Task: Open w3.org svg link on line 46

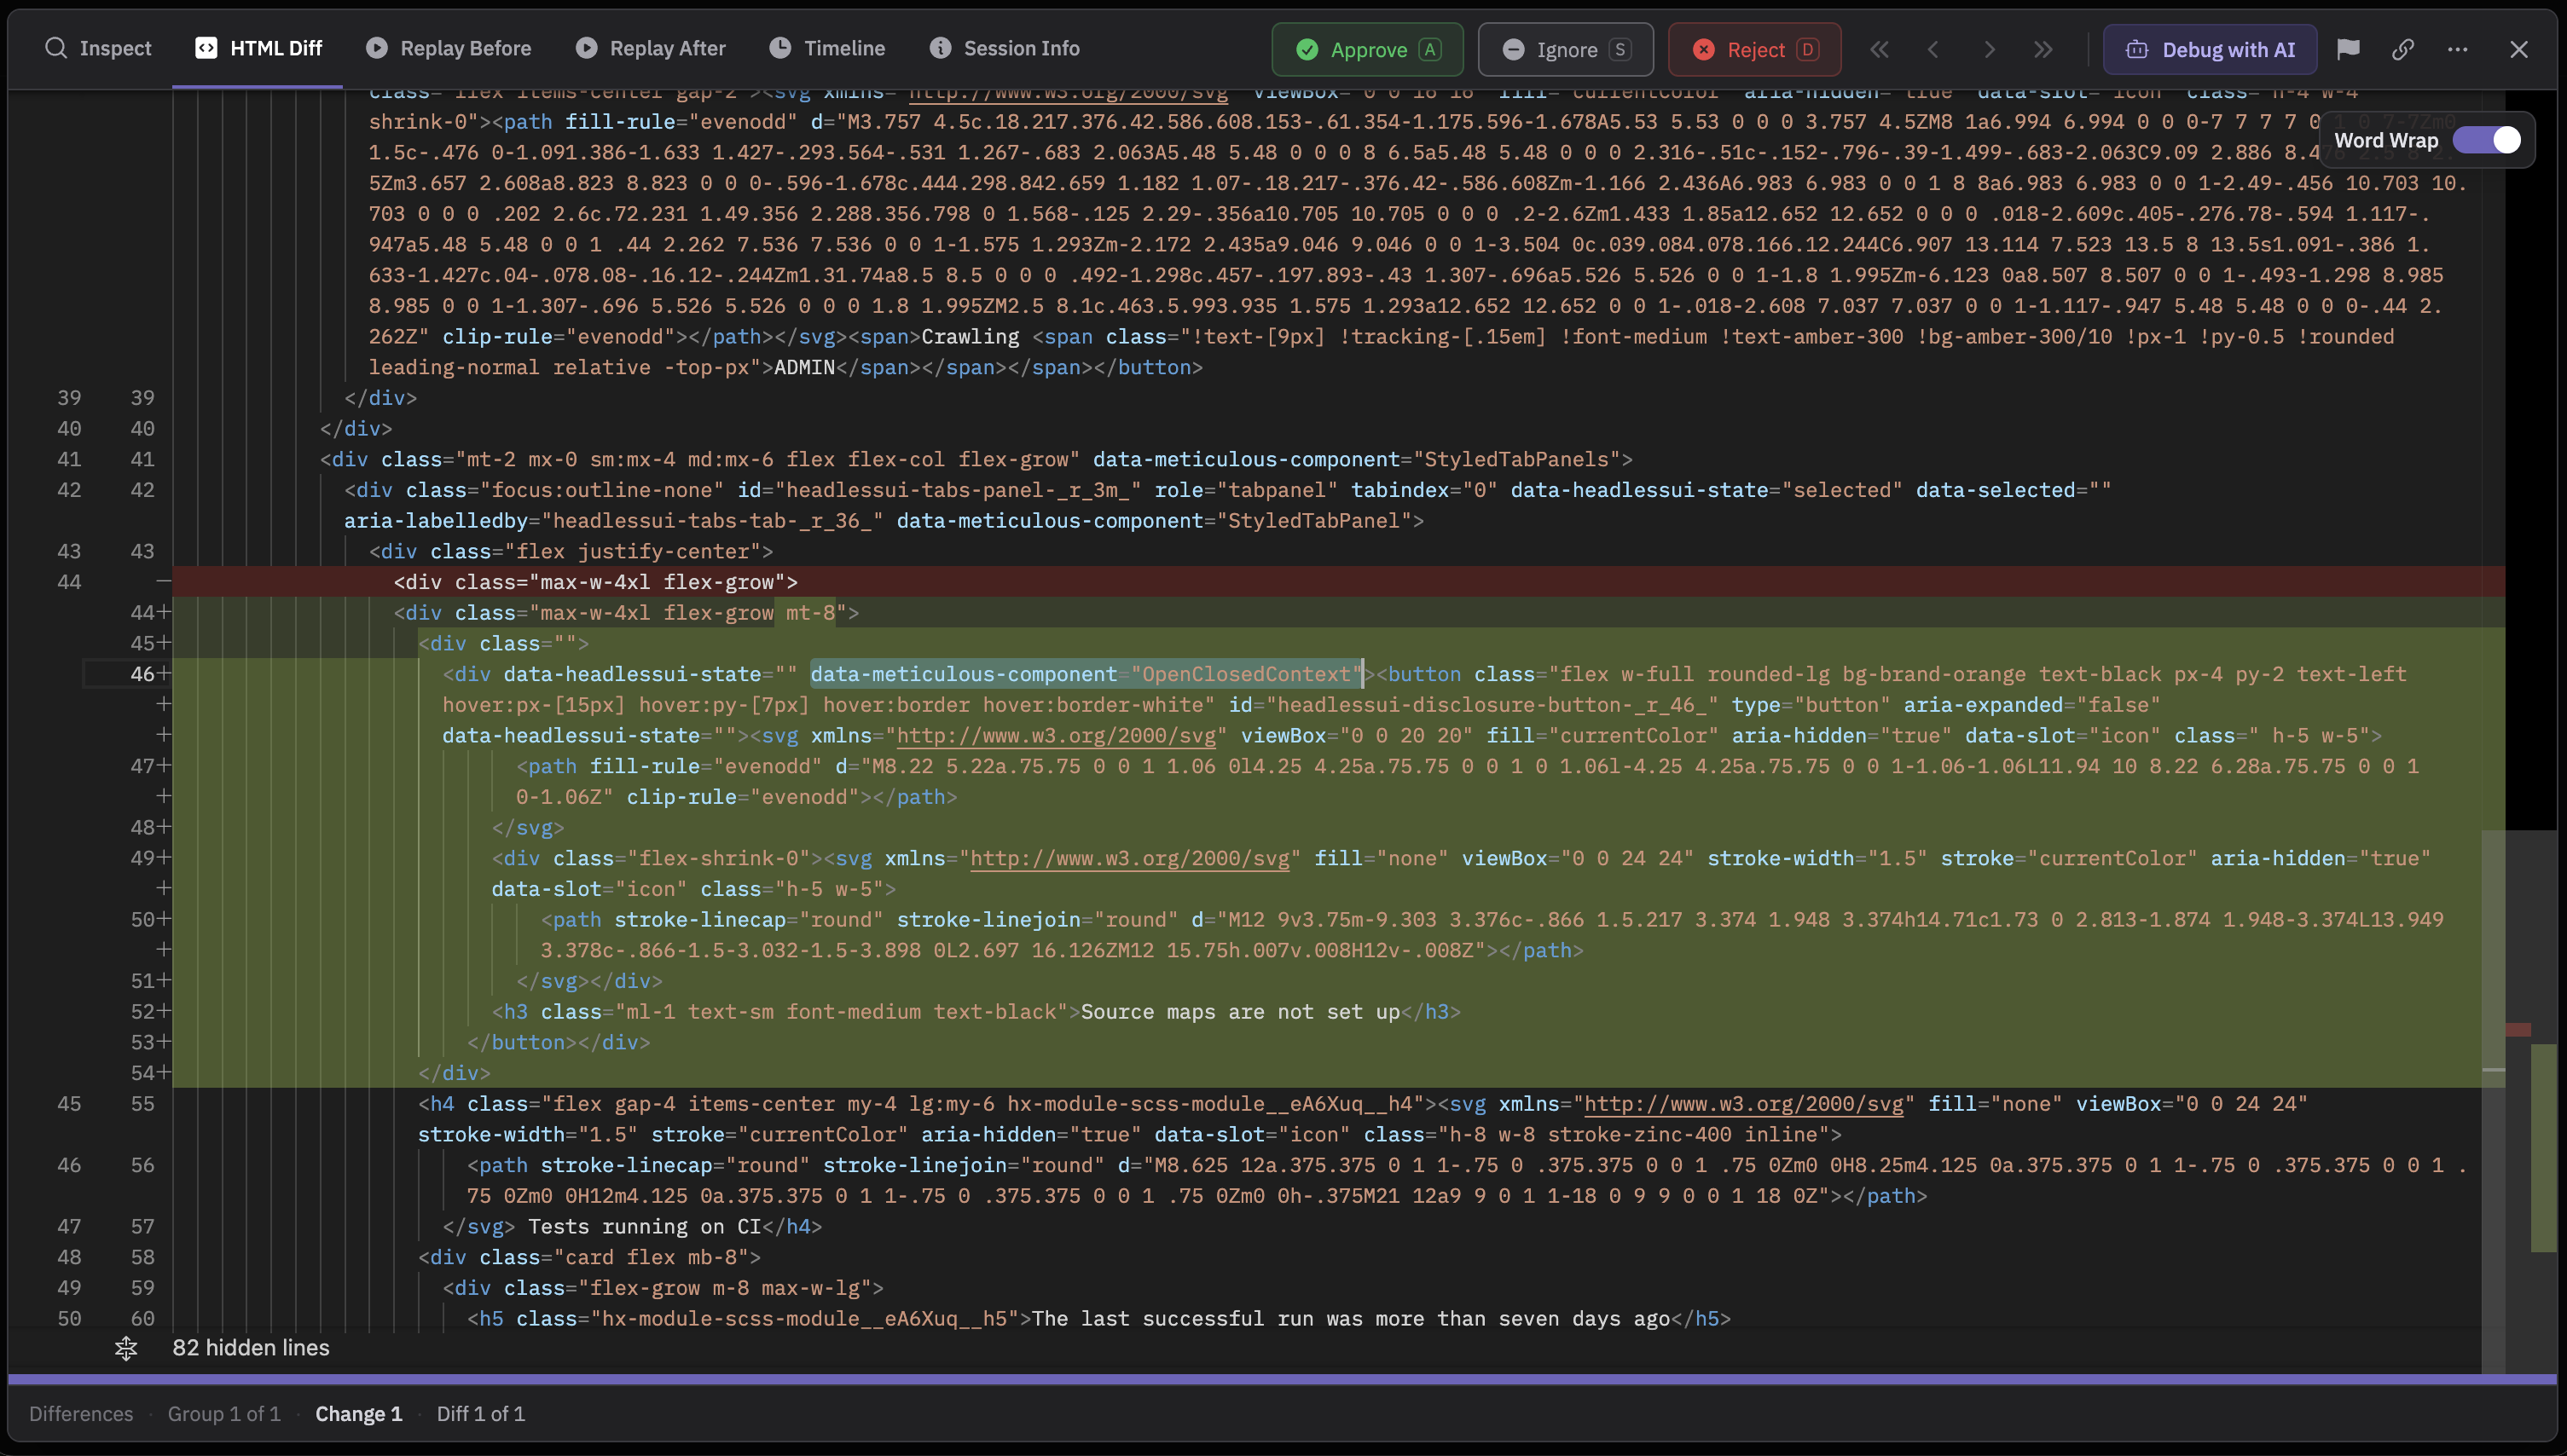Action: tap(1056, 736)
